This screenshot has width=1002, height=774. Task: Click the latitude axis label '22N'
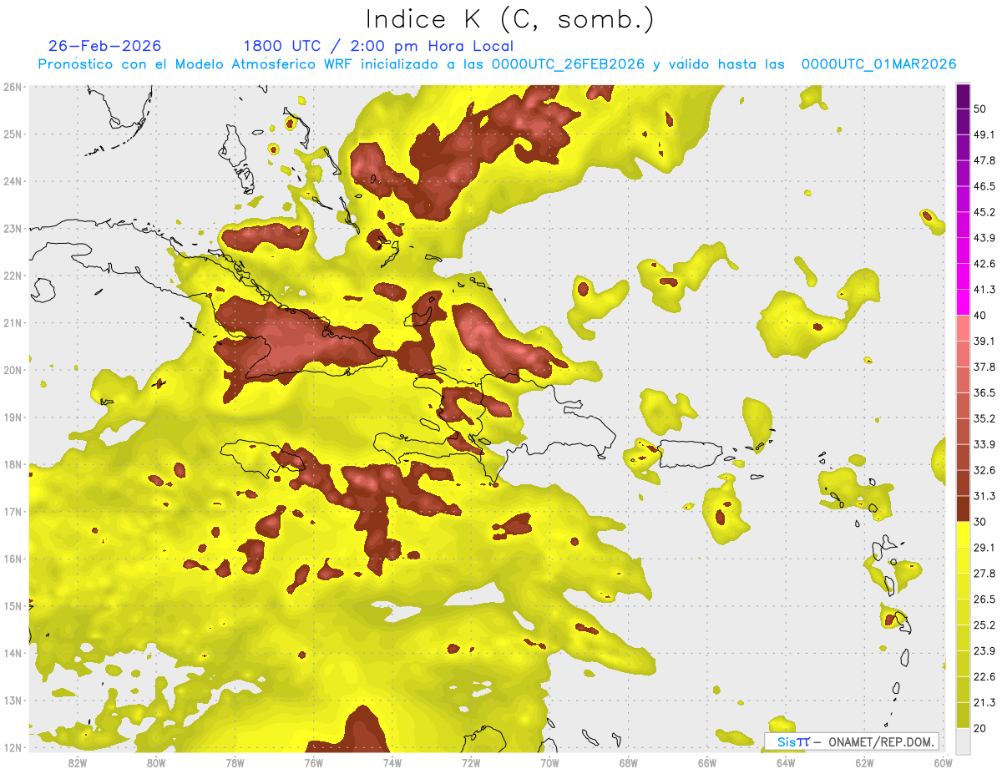tap(13, 276)
